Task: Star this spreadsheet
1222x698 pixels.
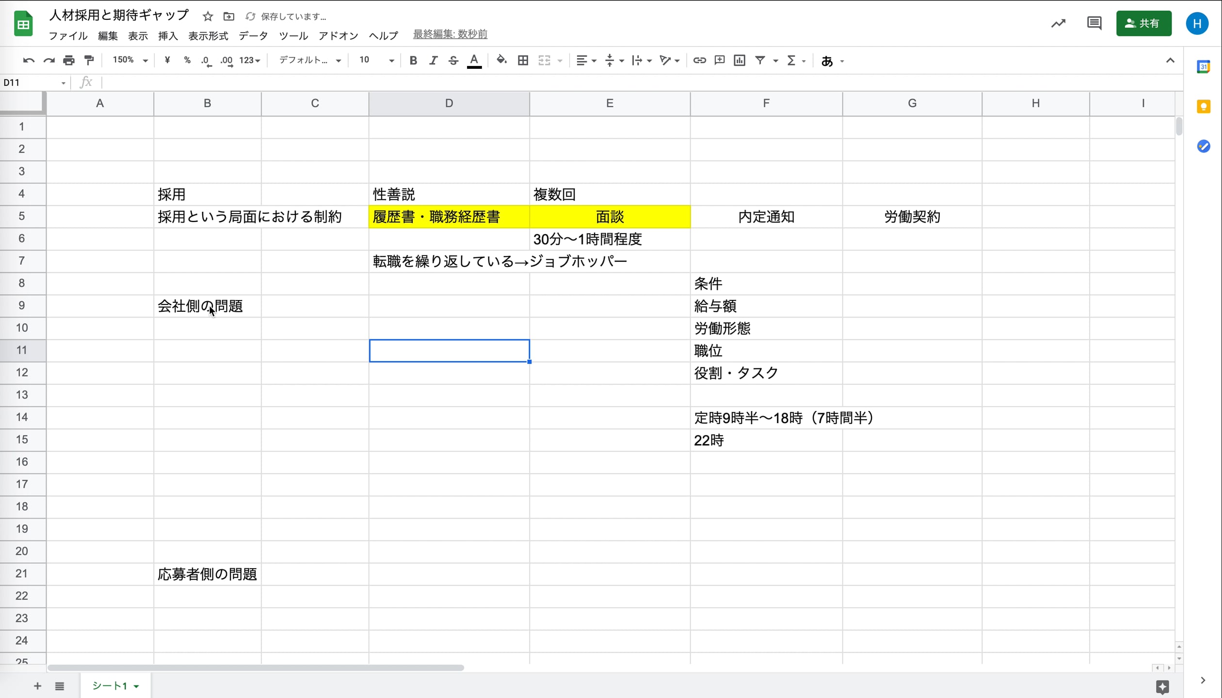Action: [x=208, y=16]
